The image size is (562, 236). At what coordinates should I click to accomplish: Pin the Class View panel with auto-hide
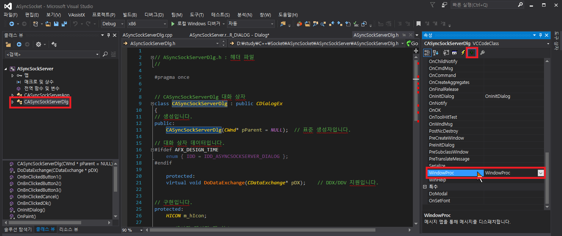108,35
